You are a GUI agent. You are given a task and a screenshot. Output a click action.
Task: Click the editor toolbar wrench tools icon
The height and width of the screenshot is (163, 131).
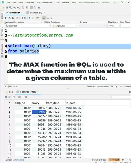click(x=37, y=18)
